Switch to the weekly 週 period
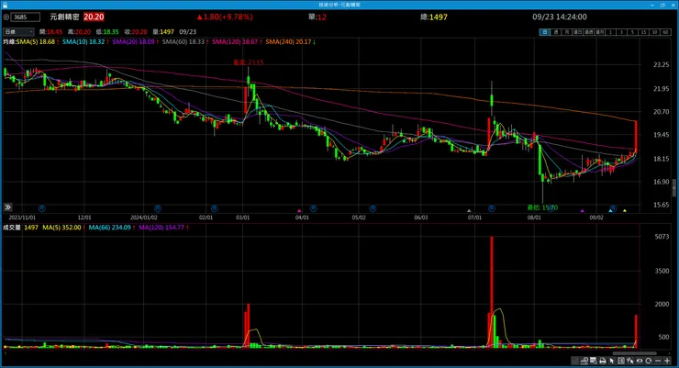679x368 pixels. [555, 32]
